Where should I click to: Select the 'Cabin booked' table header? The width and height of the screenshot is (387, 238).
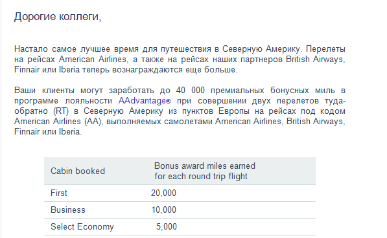coord(78,171)
